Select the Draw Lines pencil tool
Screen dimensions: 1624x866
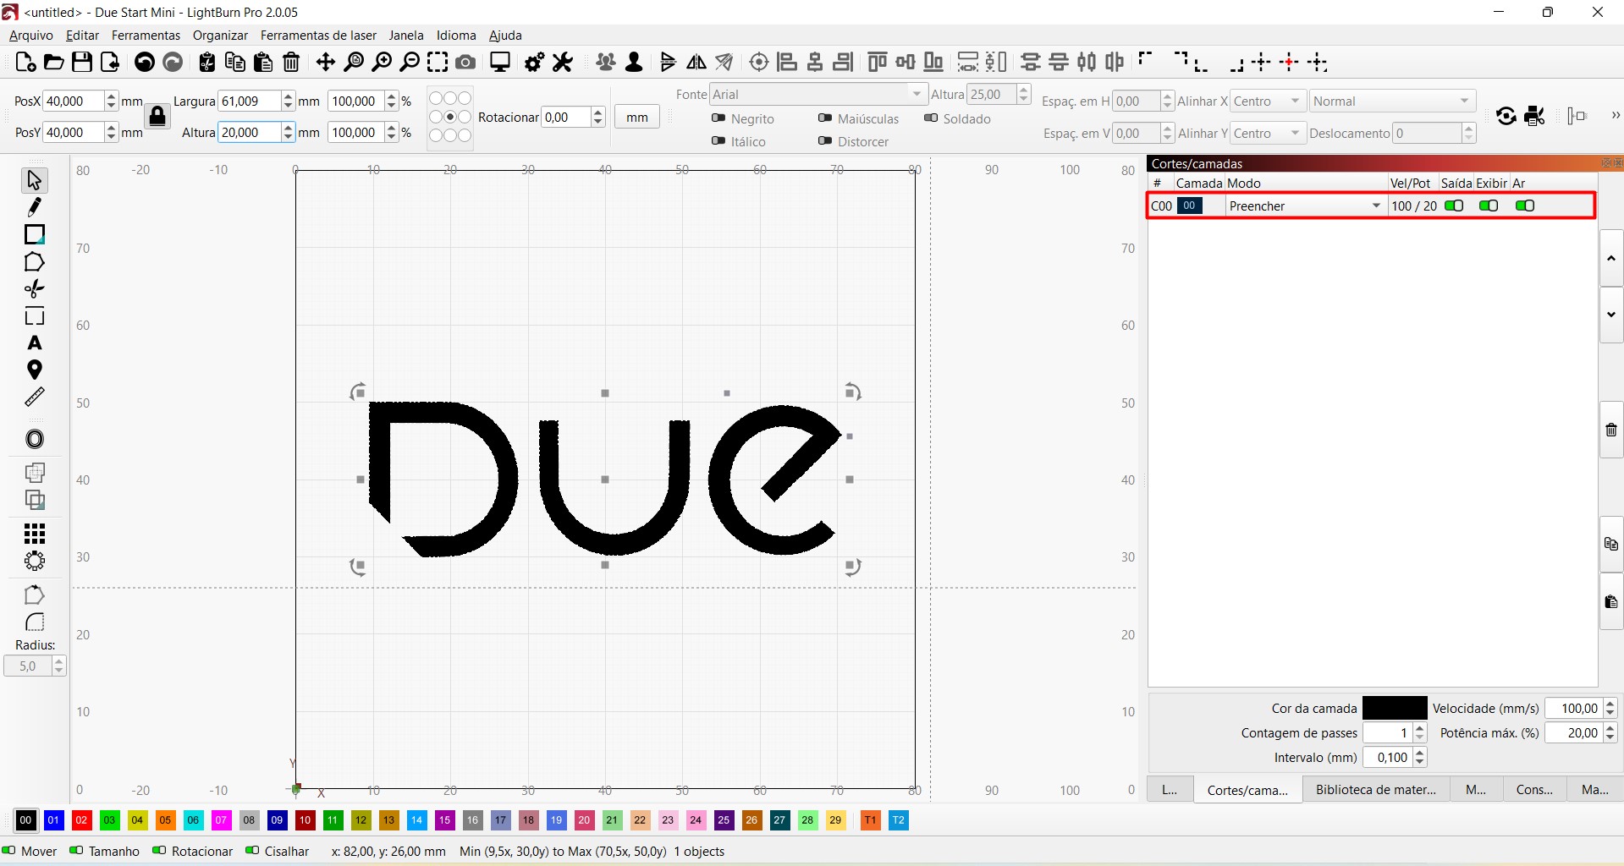coord(35,207)
